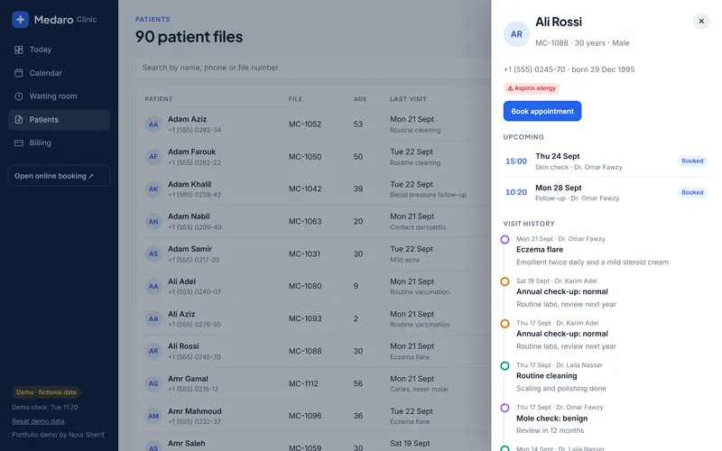Click the PATIENT column header

pyautogui.click(x=159, y=99)
